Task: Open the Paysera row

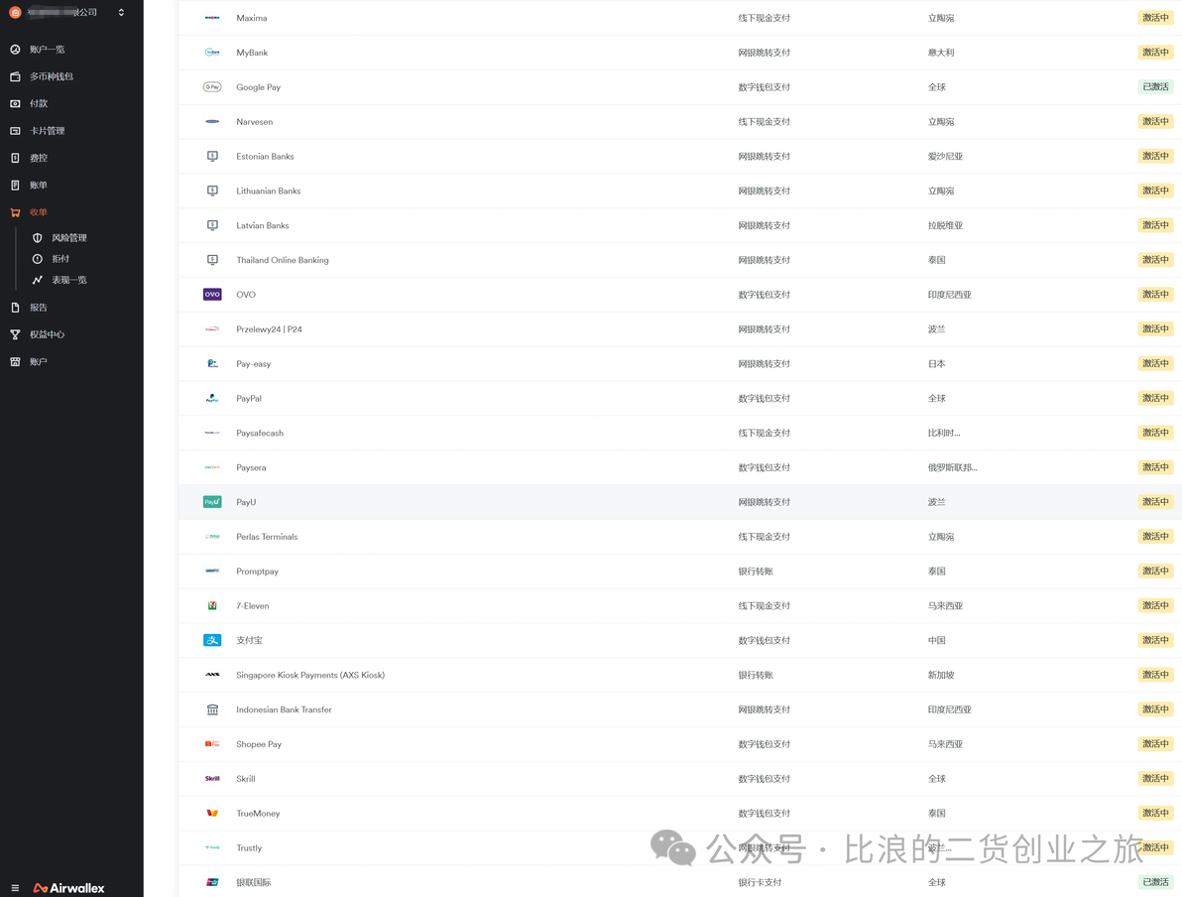Action: pos(680,467)
